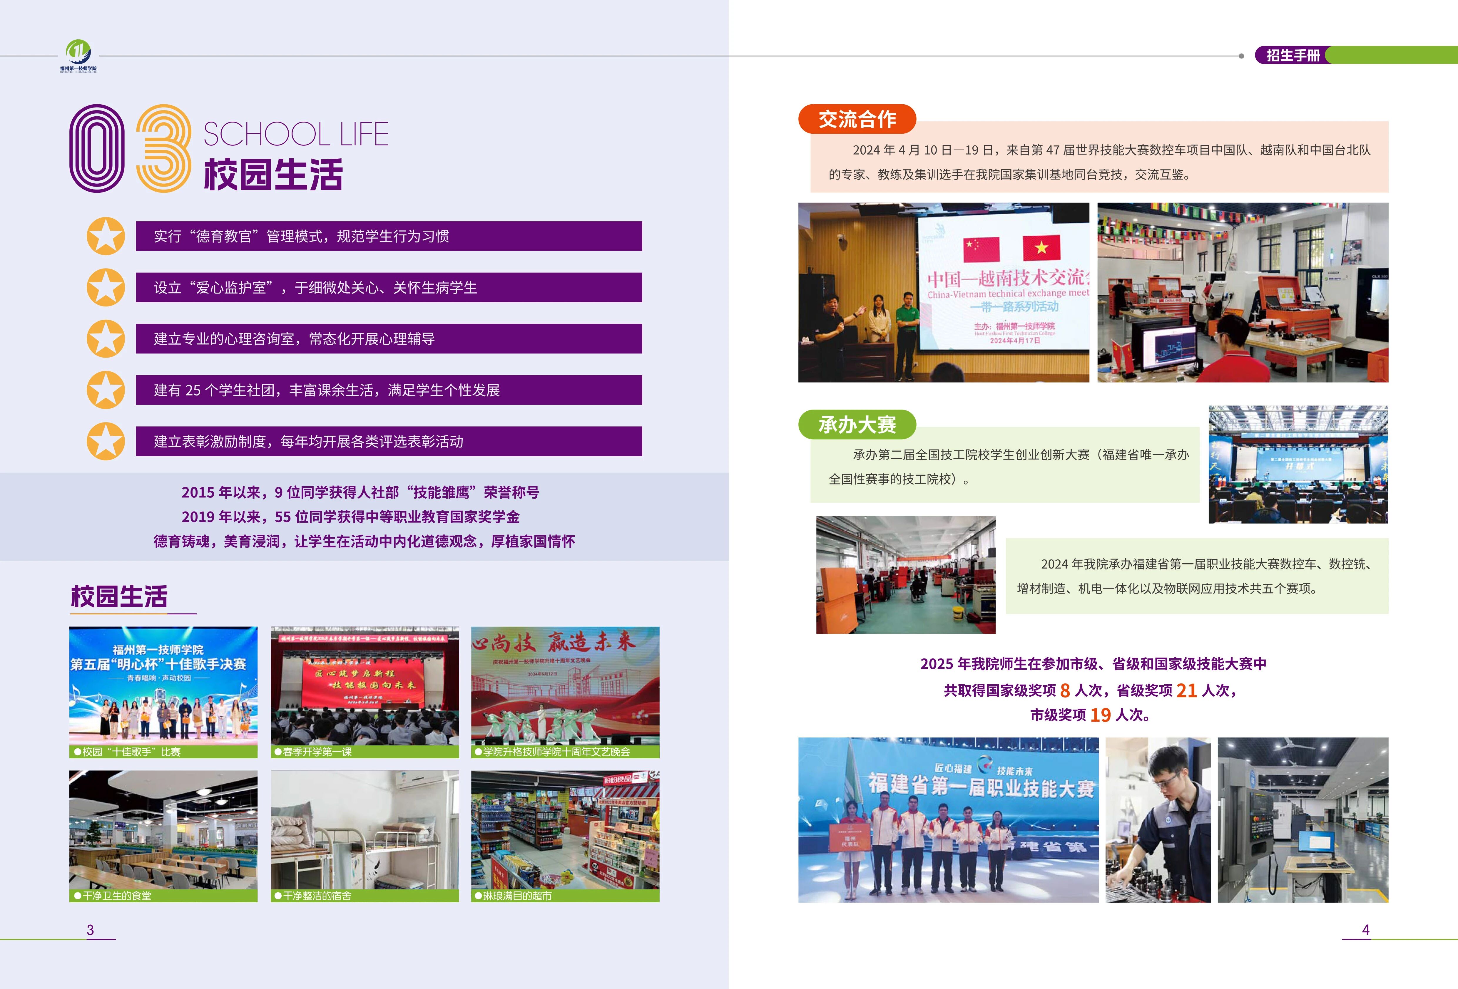Screen dimensions: 1458x989
Task: Click the line 市级奖项 19 人次
Action: point(1090,715)
